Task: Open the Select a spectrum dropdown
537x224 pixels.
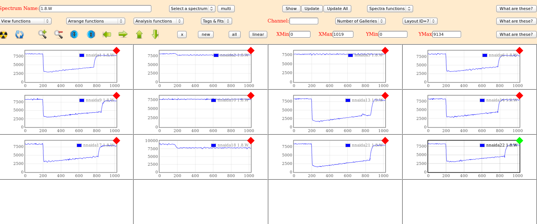Action: tap(192, 8)
